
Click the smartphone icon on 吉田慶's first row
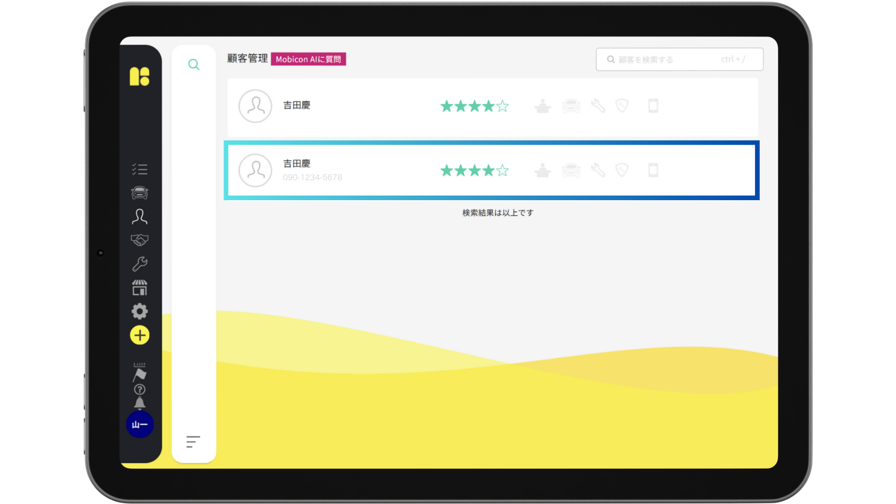coord(653,106)
